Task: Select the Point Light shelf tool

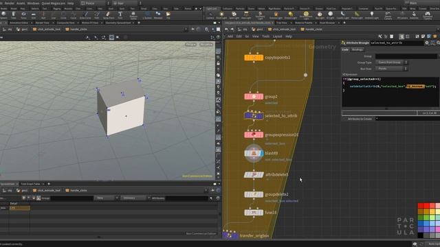Action: 221,15
